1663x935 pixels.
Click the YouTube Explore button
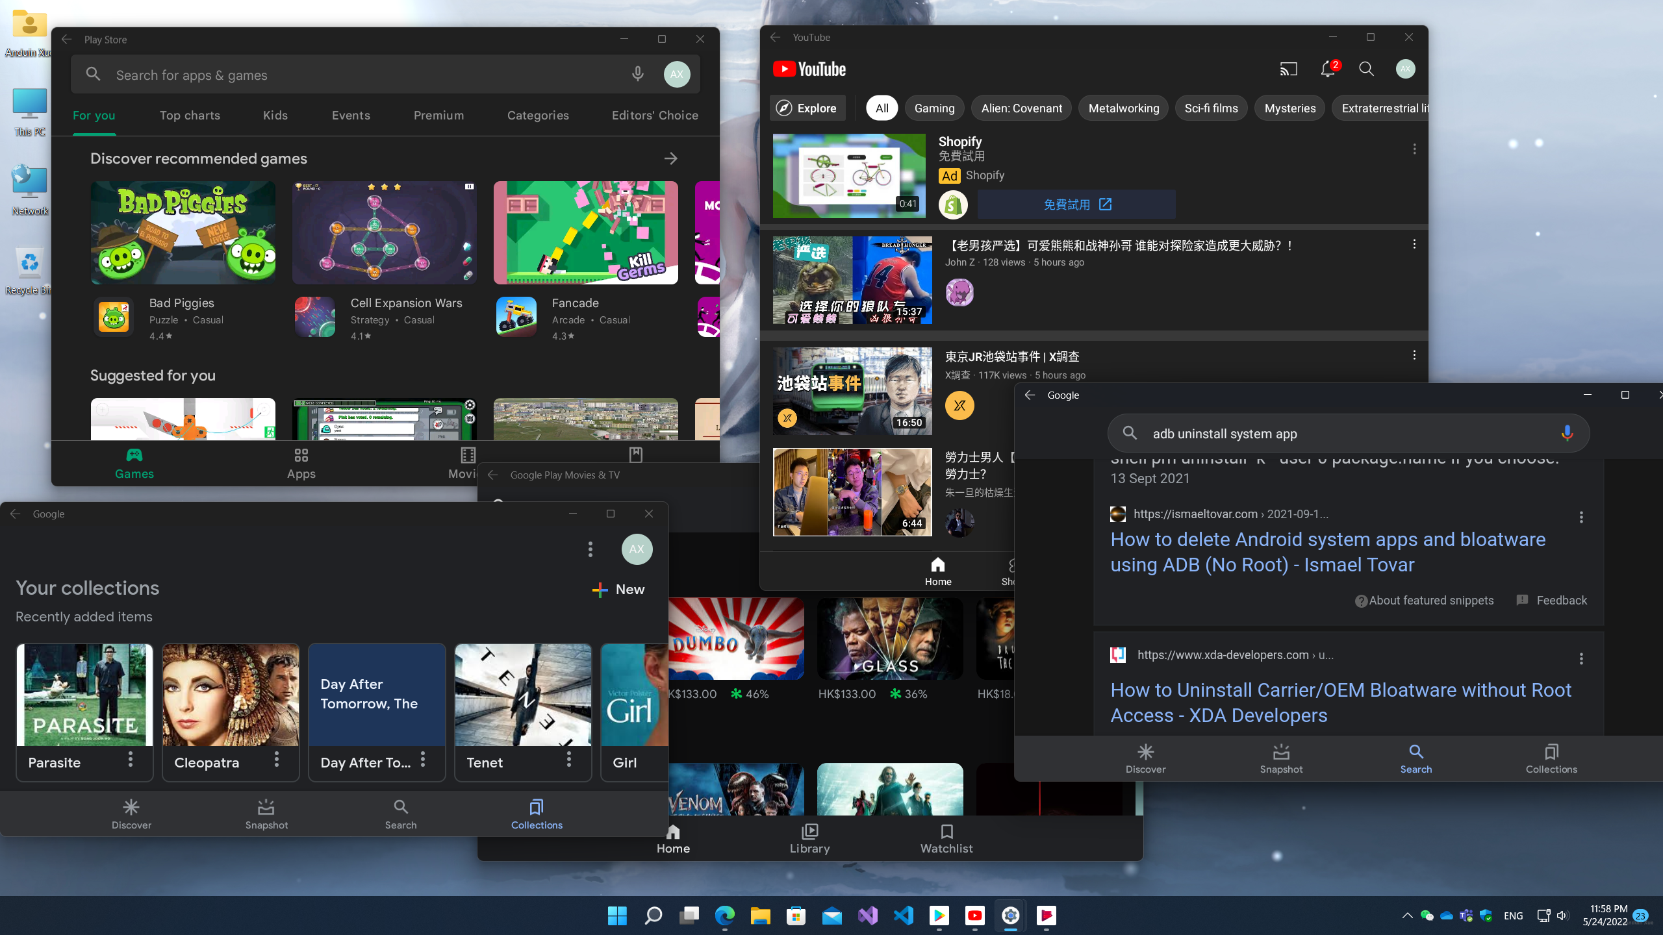point(807,108)
